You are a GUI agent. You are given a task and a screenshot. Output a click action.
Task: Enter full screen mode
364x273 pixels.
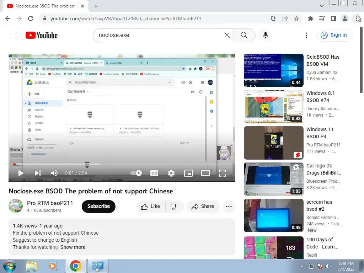coord(223,173)
